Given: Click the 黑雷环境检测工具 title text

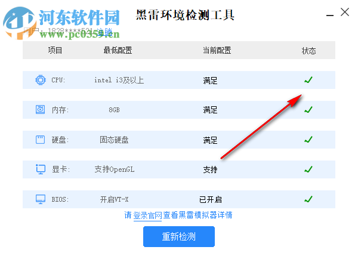Looking at the screenshot, I should [185, 15].
